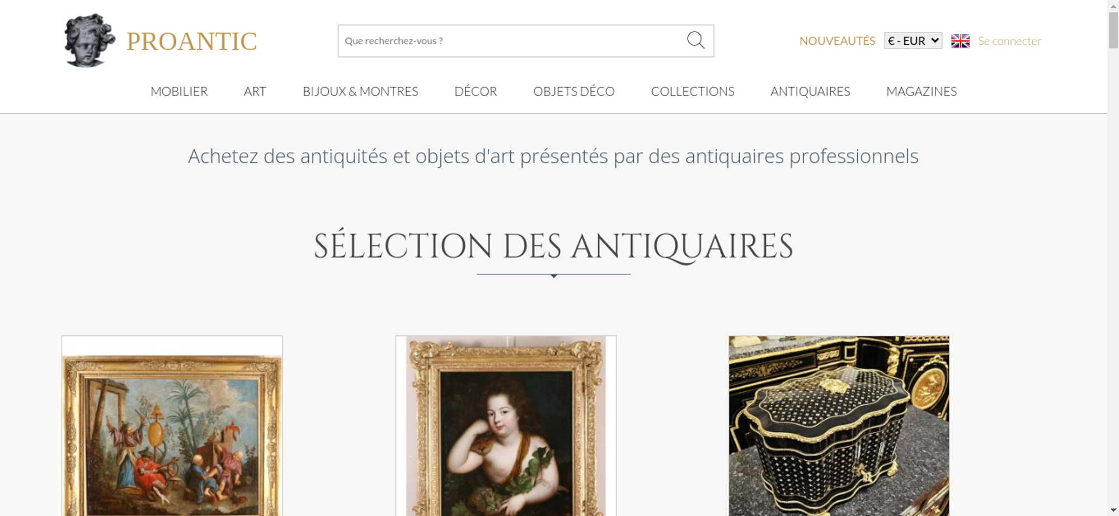Open the Collections menu
This screenshot has height=516, width=1119.
click(693, 91)
